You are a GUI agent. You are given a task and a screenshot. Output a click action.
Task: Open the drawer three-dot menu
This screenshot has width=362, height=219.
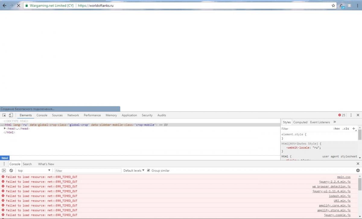click(x=4, y=164)
